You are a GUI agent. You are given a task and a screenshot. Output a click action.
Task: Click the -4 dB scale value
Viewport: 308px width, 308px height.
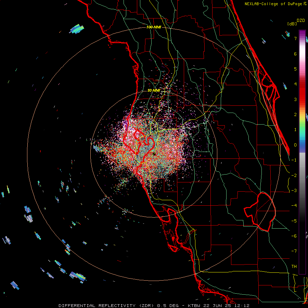tap(294, 206)
